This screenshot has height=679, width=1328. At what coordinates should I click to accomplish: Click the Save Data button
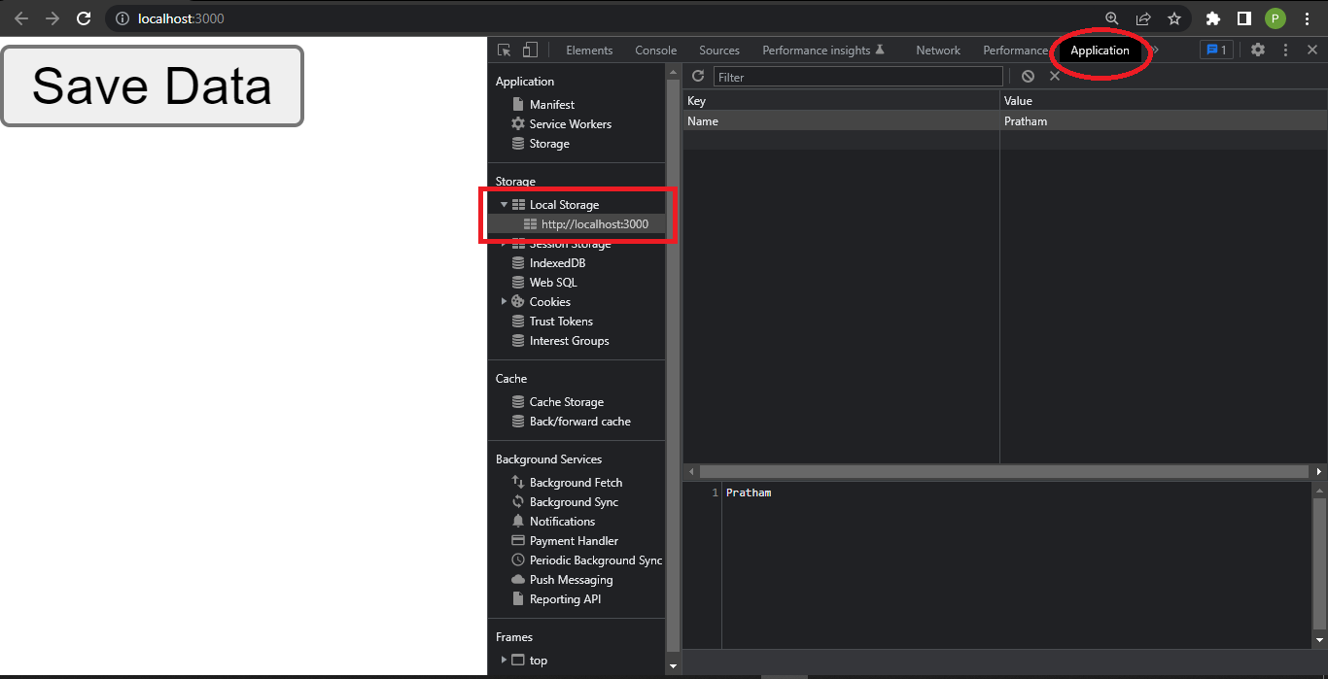tap(152, 85)
